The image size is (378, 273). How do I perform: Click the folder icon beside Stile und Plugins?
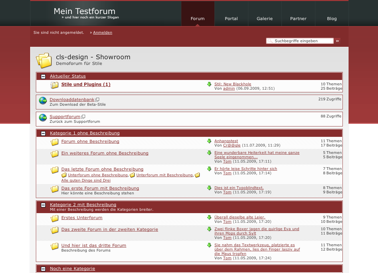54,85
